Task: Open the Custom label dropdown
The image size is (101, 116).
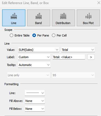Action: tap(34, 57)
